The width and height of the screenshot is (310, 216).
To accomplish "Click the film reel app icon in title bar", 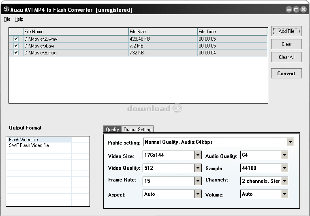I will [x=6, y=9].
